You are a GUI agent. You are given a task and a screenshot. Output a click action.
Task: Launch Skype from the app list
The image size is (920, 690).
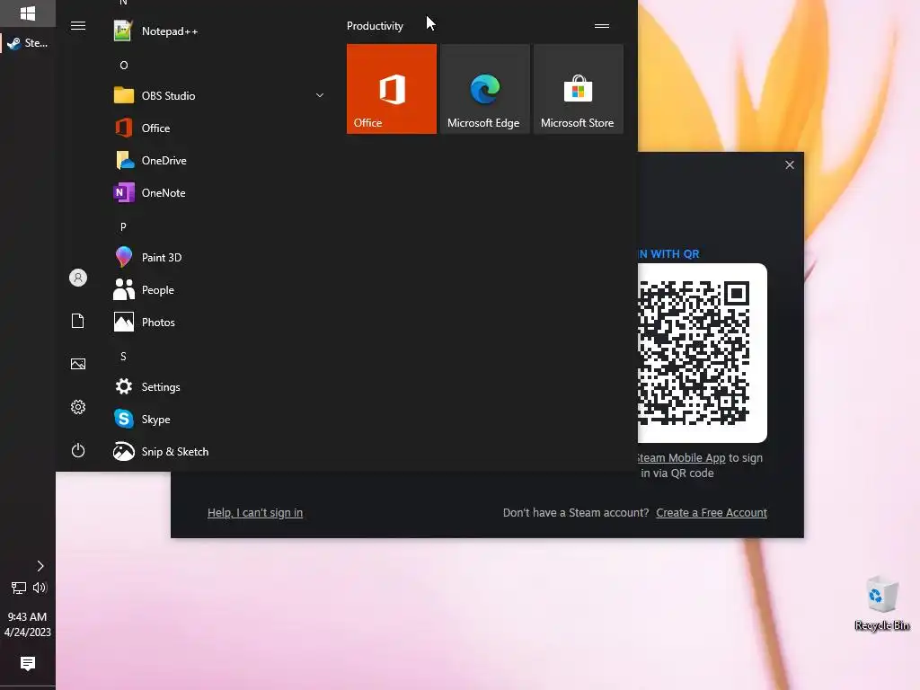coord(218,419)
